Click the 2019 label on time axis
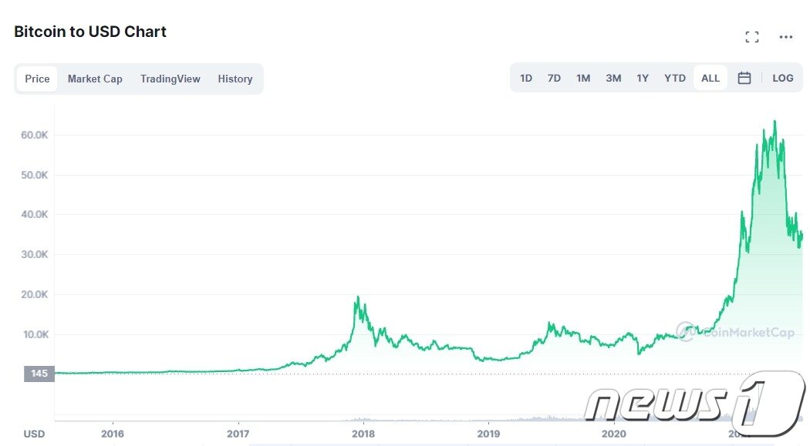Image resolution: width=810 pixels, height=446 pixels. point(488,434)
